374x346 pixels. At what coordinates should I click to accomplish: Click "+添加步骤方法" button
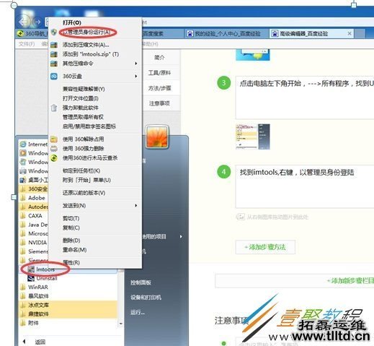[x=265, y=247]
